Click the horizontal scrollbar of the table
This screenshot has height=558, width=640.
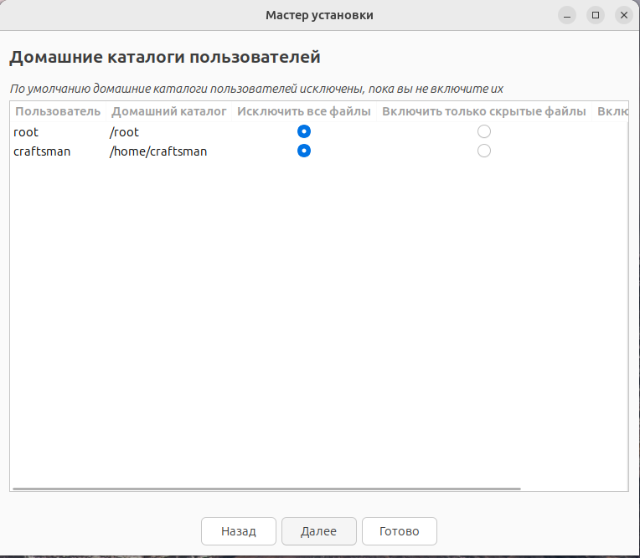click(266, 489)
